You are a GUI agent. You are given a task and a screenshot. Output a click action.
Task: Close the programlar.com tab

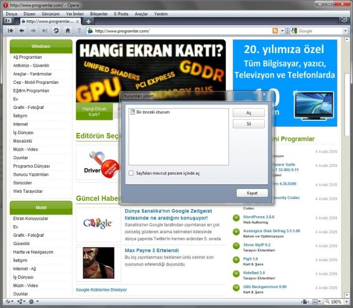tap(77, 22)
